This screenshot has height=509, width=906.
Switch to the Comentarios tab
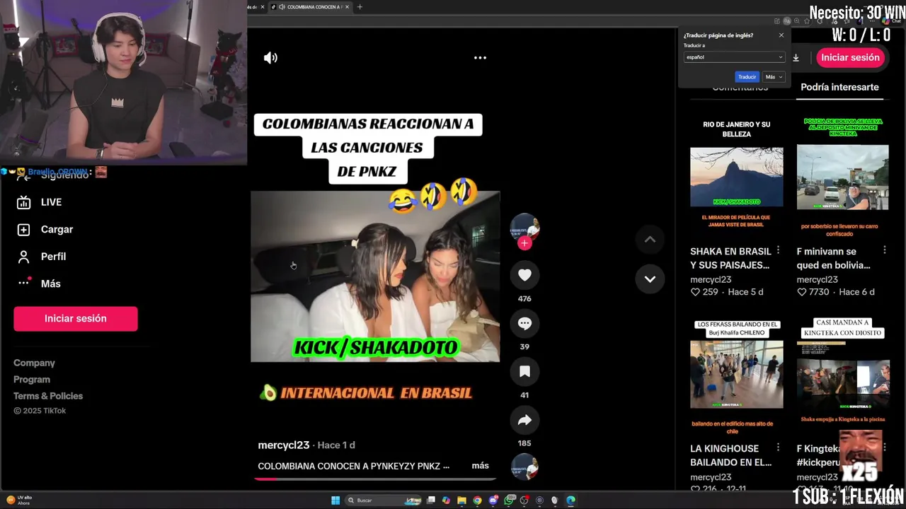tap(740, 88)
